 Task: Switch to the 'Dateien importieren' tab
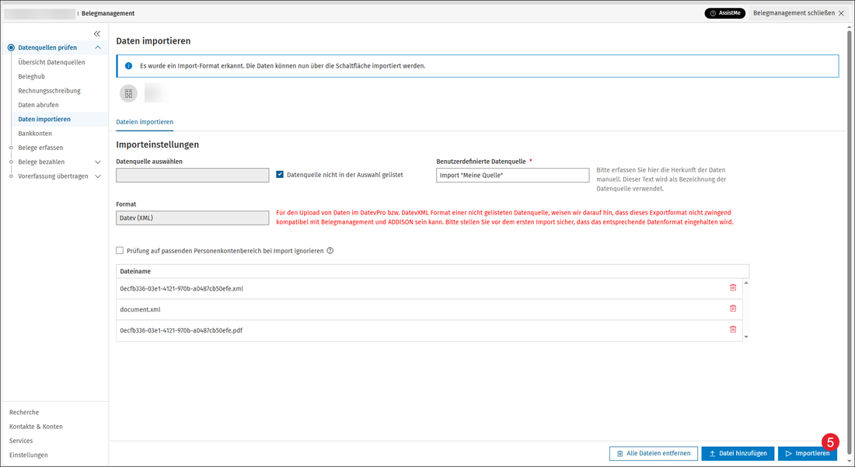pos(145,122)
